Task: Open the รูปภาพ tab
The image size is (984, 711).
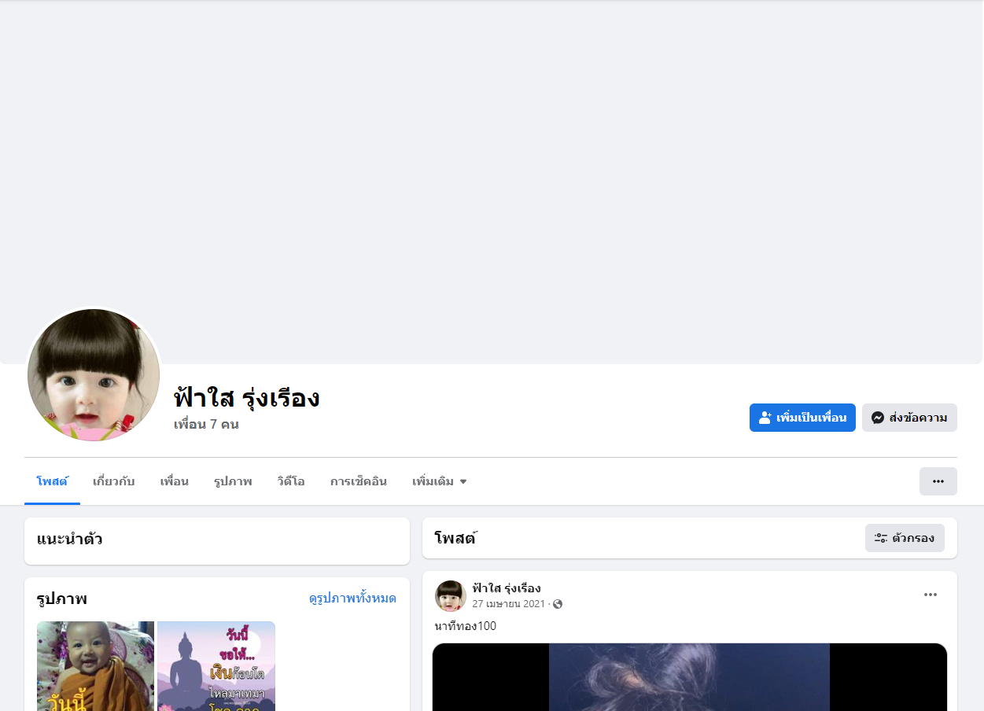Action: [x=233, y=481]
